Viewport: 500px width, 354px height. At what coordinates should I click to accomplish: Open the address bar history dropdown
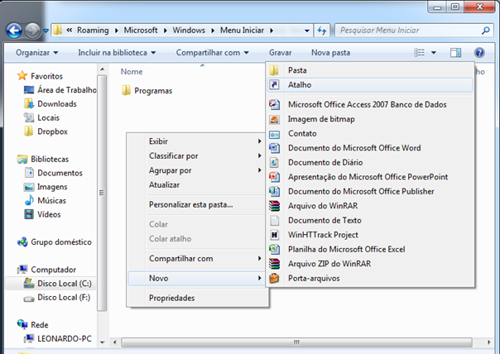(x=307, y=31)
